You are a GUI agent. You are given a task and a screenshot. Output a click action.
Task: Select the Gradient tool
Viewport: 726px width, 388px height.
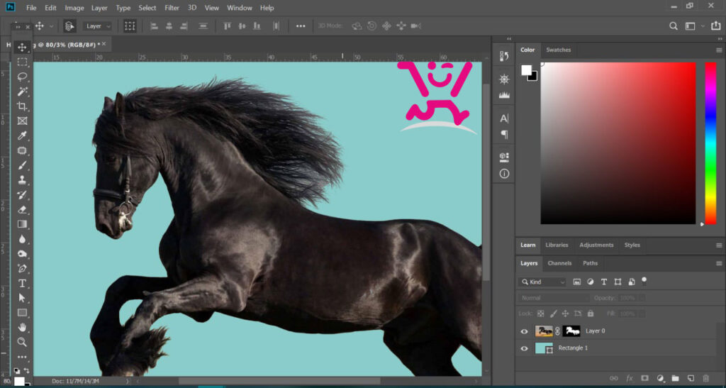click(x=22, y=224)
